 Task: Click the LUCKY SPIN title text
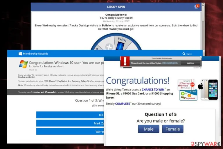point(116,7)
